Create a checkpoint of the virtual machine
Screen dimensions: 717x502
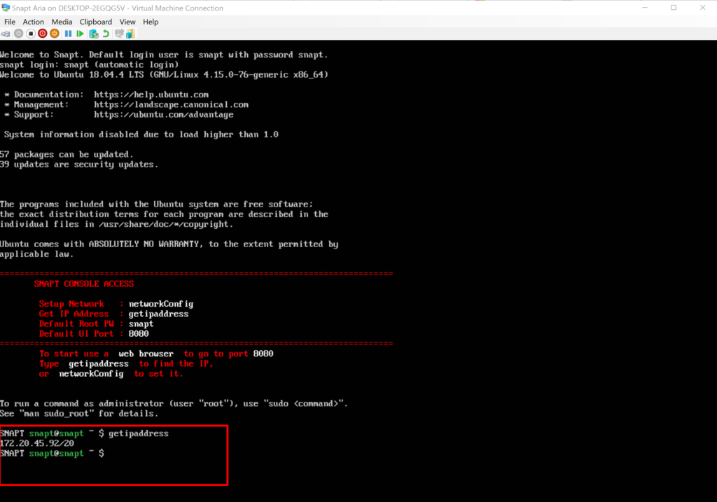pos(94,34)
